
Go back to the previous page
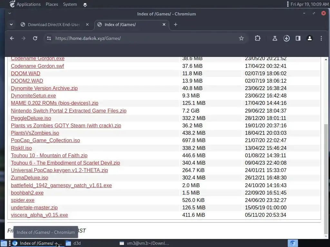point(12,38)
